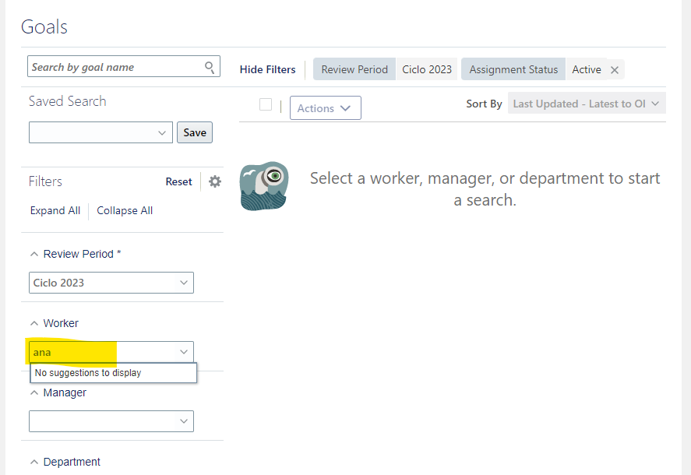Collapse the Review Period filter section
Screen dimensions: 691x475
pos(33,253)
